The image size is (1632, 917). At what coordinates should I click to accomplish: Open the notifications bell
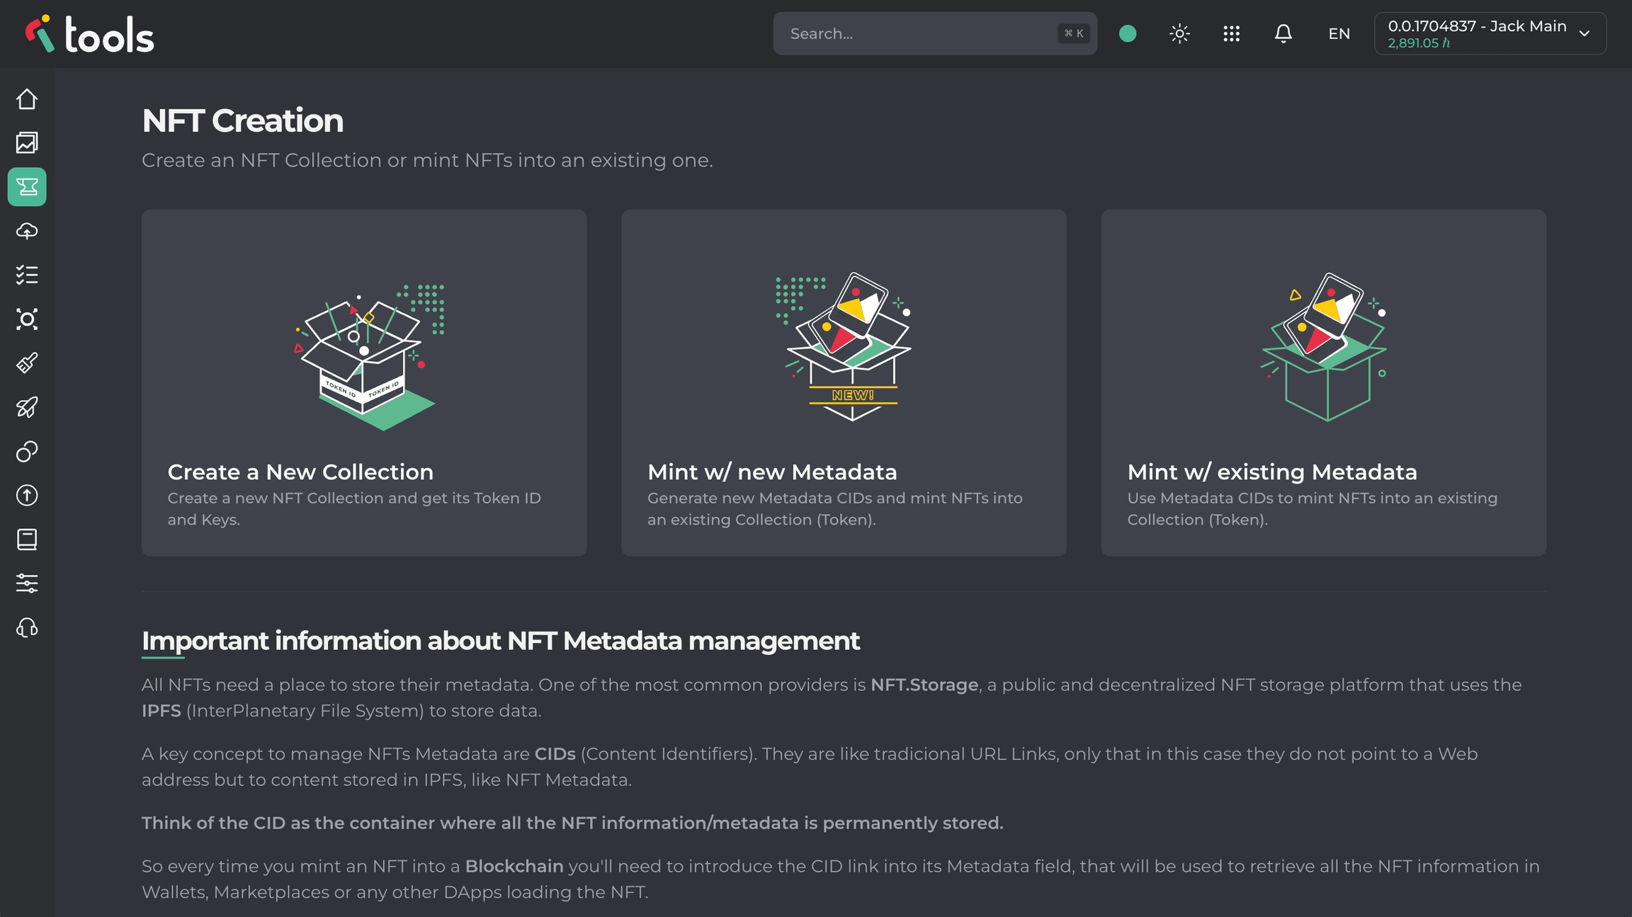click(x=1283, y=33)
